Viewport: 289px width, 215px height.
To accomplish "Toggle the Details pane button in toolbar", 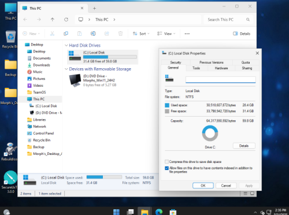I will (x=242, y=34).
